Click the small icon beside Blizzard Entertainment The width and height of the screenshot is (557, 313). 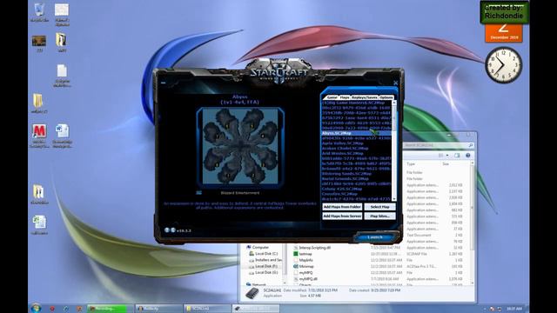click(x=199, y=193)
